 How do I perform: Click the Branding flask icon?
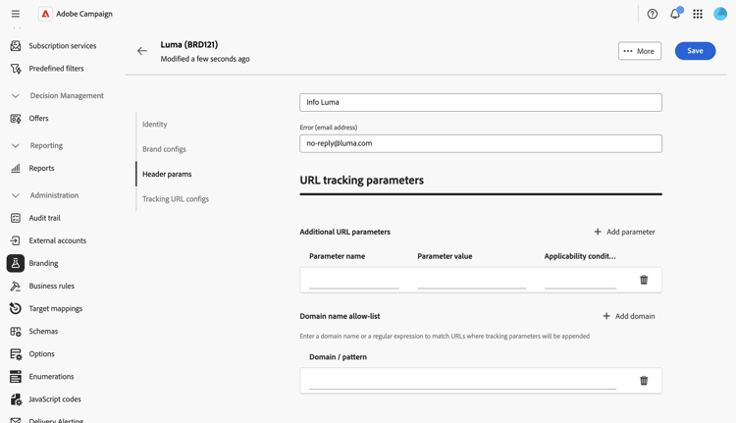coord(16,263)
